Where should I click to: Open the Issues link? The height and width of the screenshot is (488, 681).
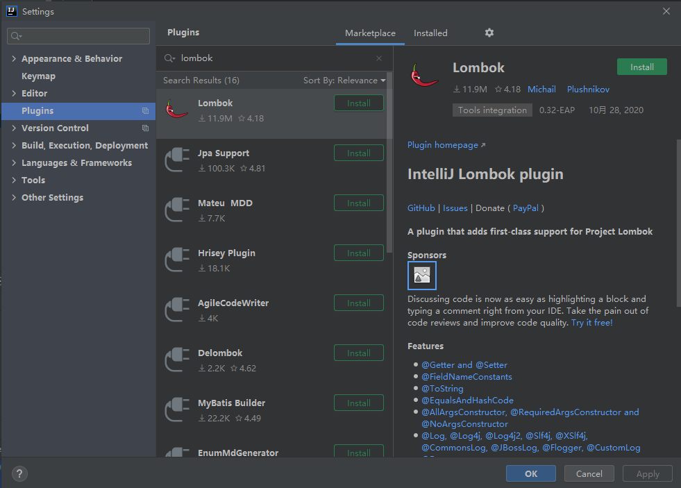[x=455, y=208]
